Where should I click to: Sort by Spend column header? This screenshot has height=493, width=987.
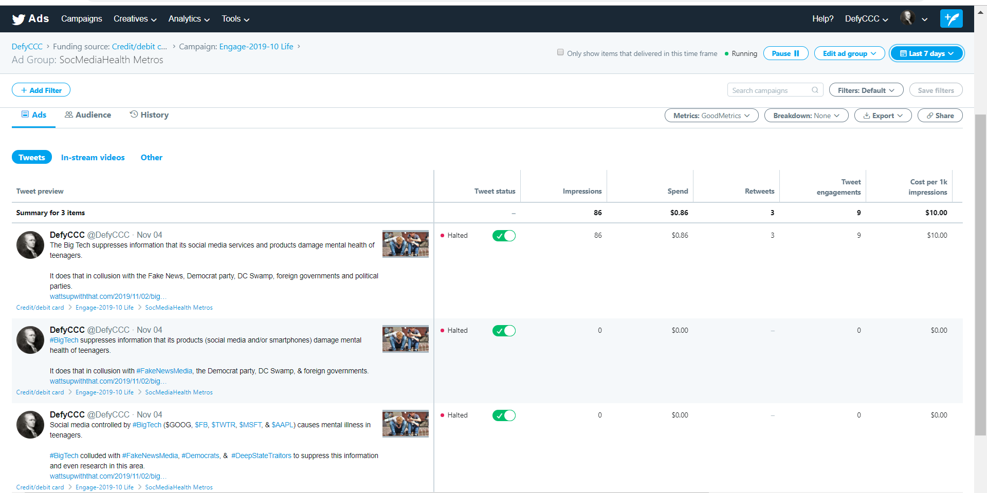pyautogui.click(x=678, y=191)
